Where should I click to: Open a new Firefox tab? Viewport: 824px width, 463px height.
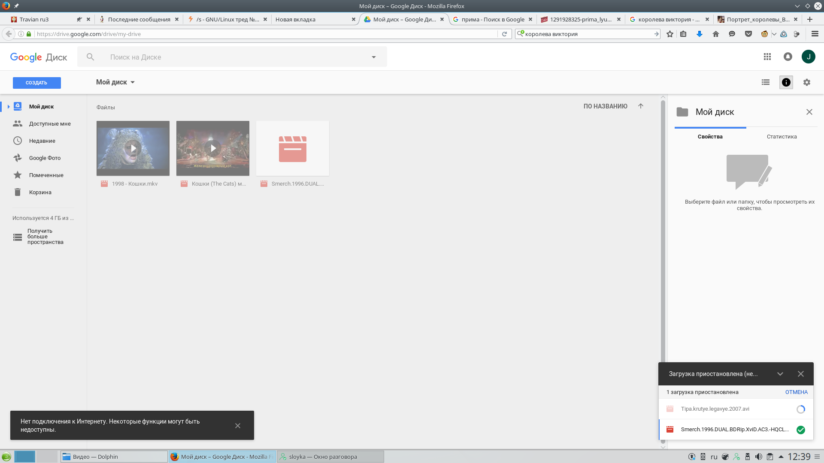[810, 19]
